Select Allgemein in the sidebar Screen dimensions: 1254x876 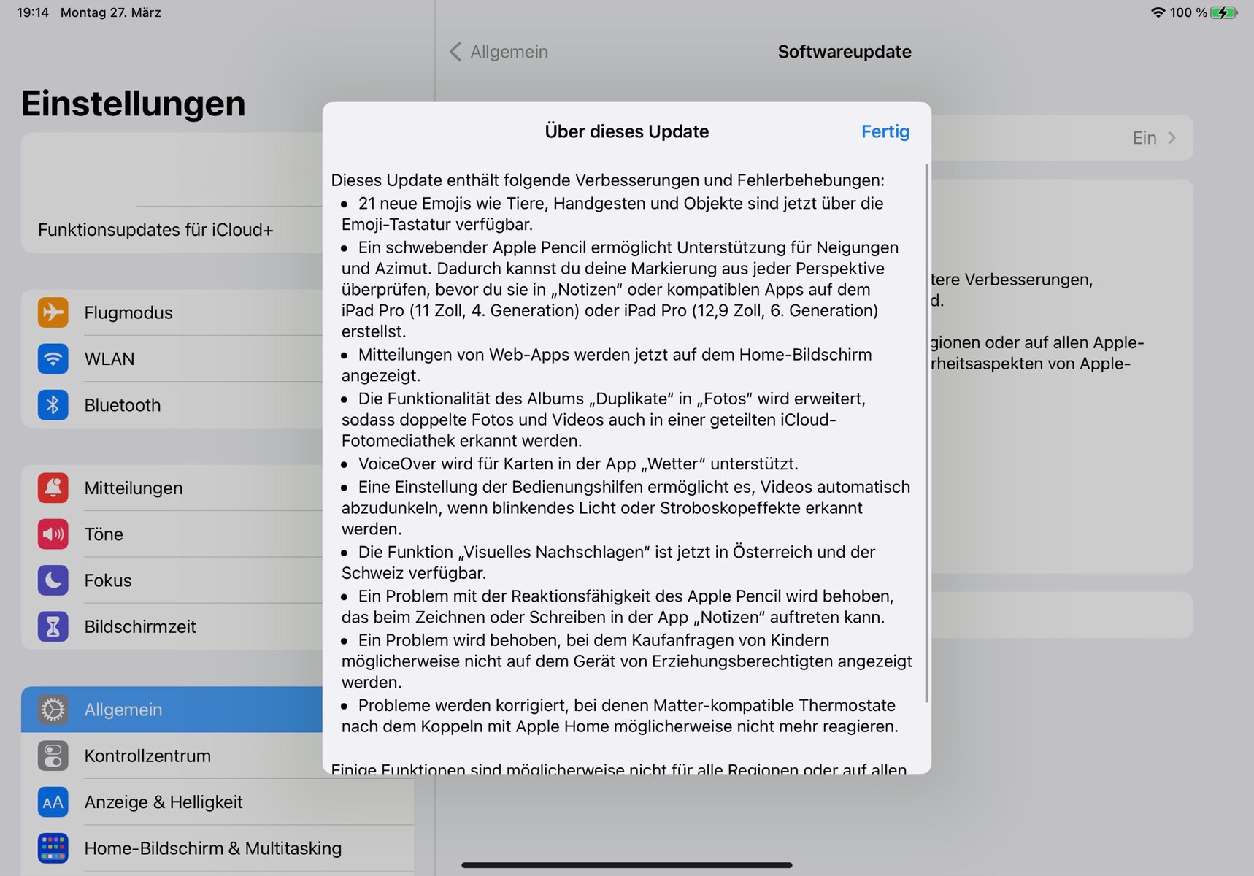[172, 710]
